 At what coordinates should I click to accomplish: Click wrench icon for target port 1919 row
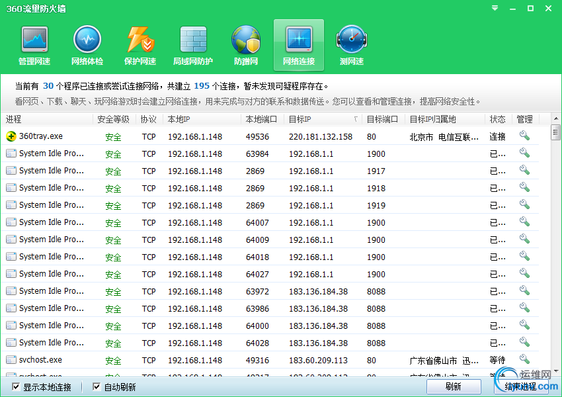(x=524, y=204)
